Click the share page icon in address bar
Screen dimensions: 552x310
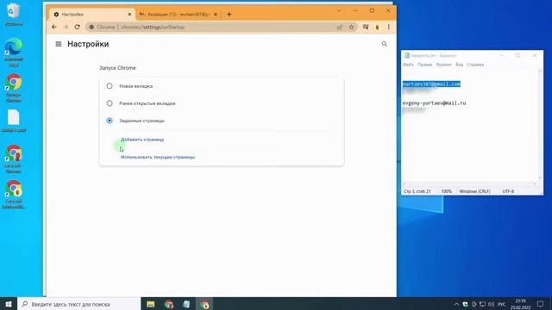340,27
